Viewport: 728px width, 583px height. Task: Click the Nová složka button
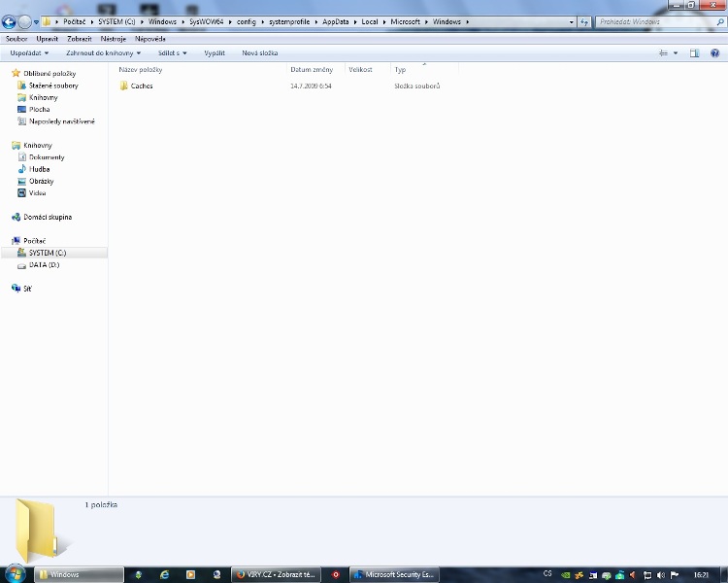260,52
